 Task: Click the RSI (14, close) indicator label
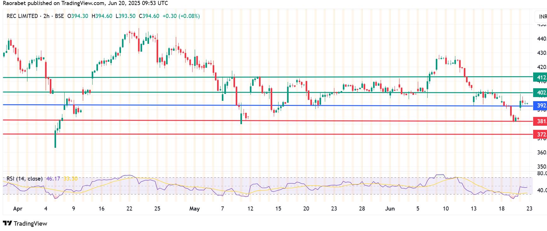click(x=25, y=179)
